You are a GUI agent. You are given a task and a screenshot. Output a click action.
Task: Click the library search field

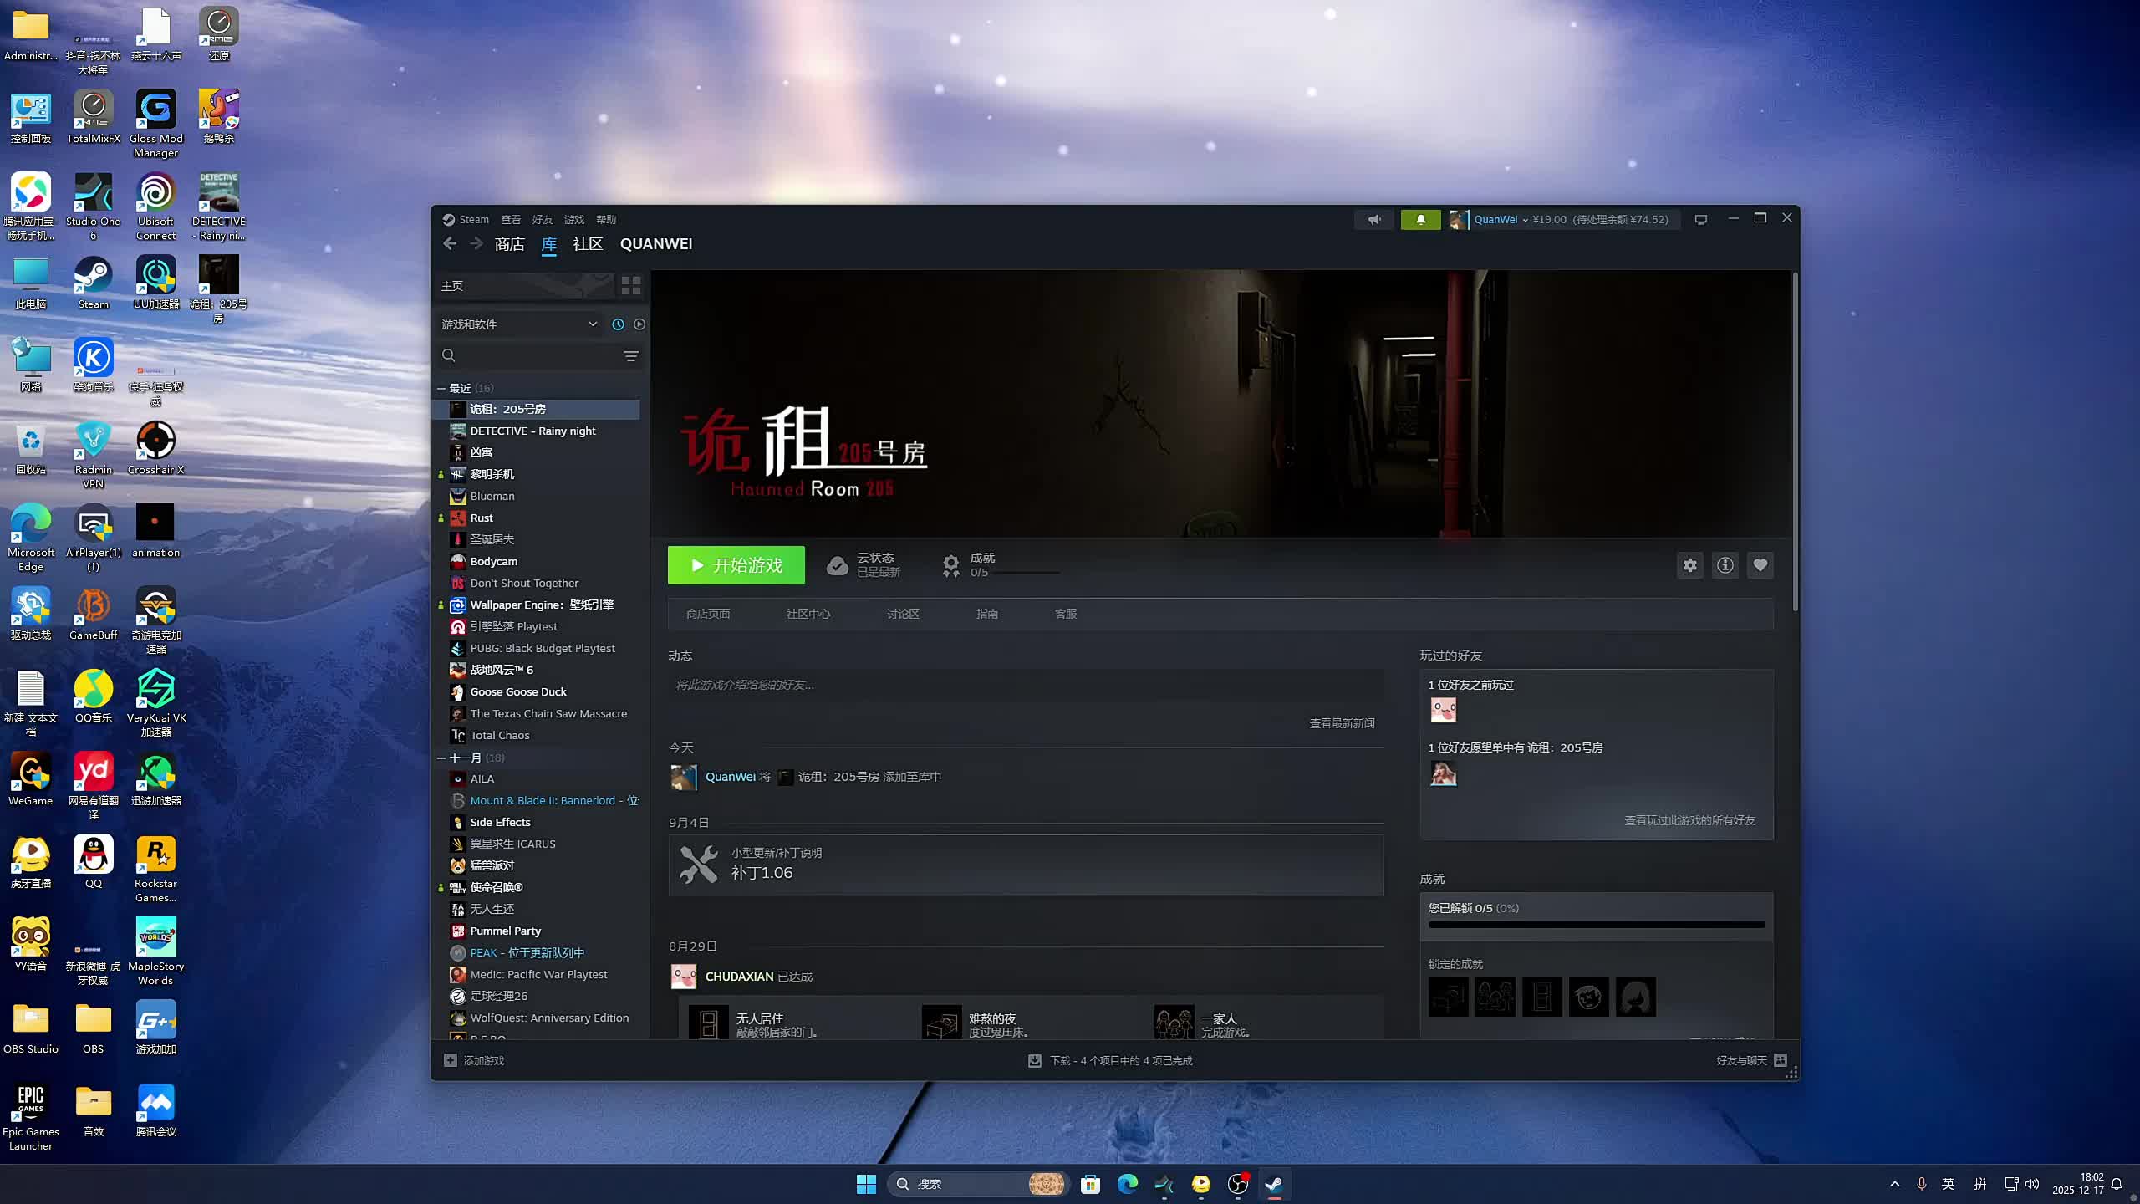535,356
